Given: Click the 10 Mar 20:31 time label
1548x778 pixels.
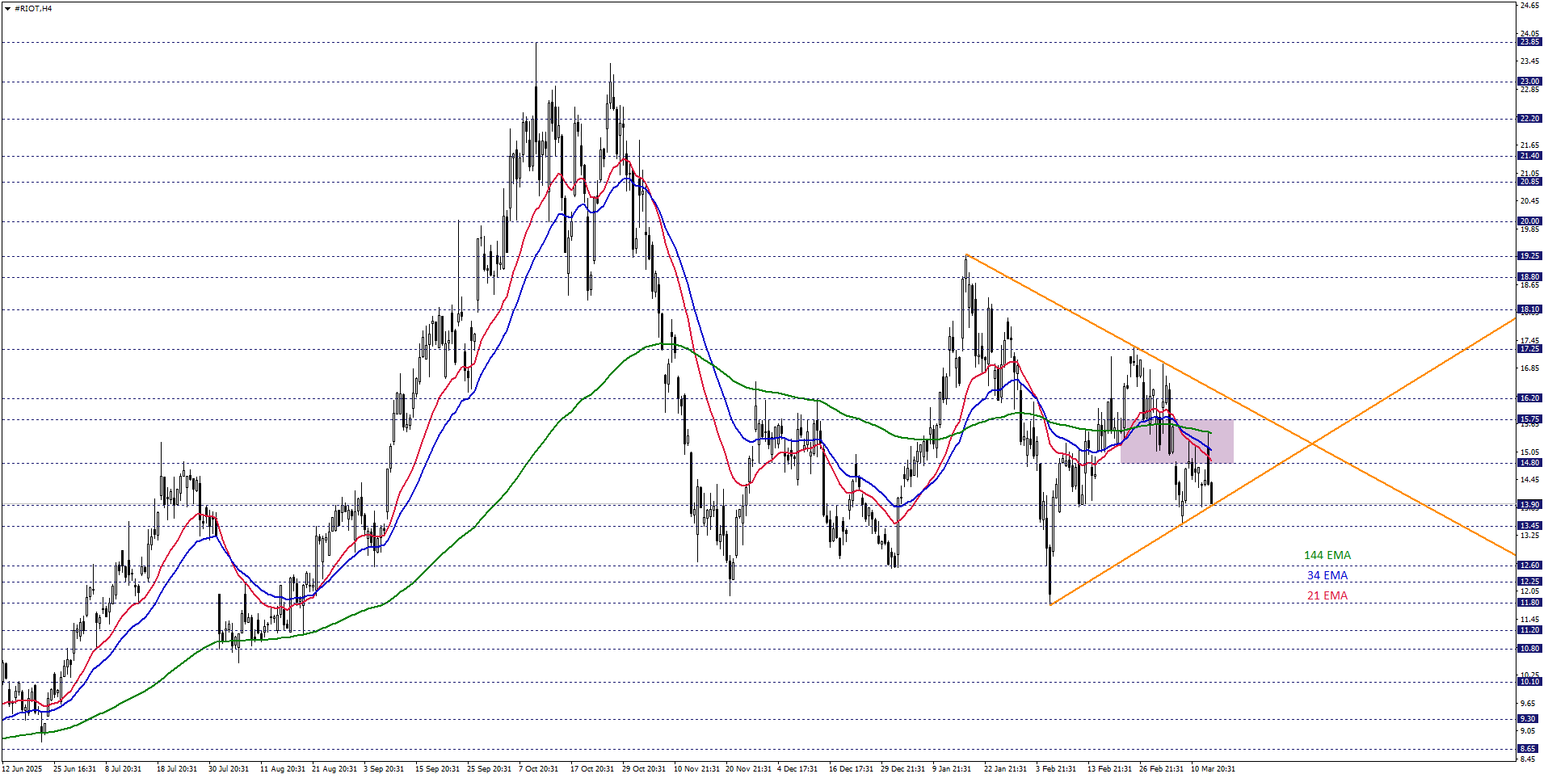Looking at the screenshot, I should [x=1212, y=768].
